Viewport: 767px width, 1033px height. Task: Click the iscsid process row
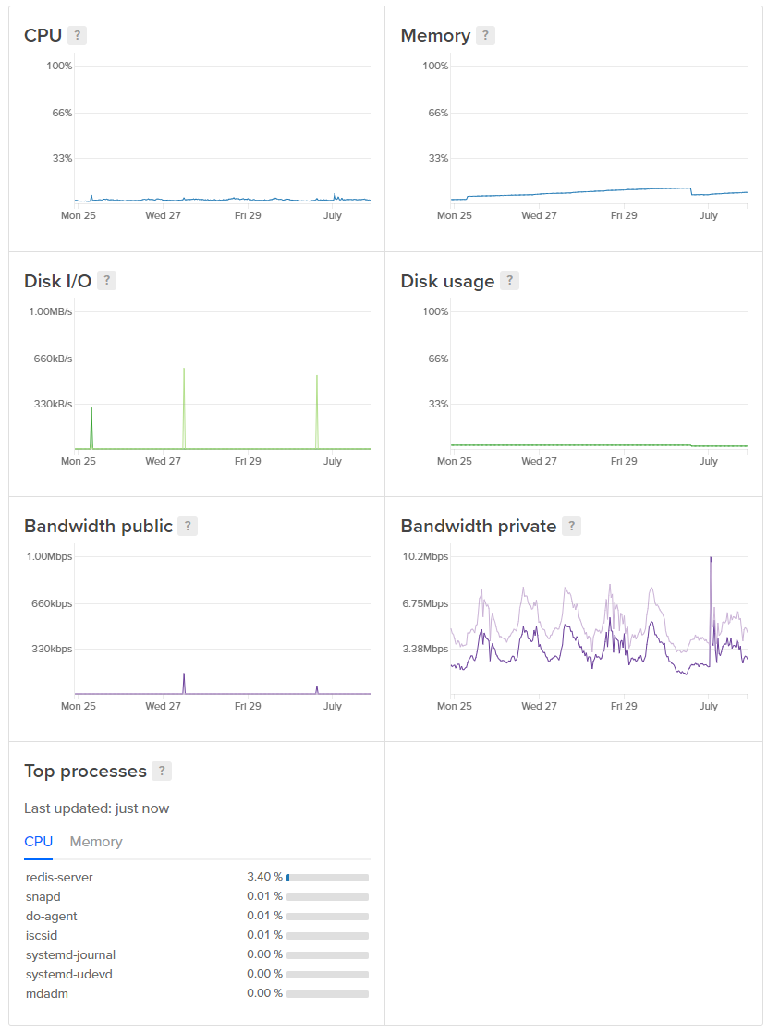[x=43, y=935]
